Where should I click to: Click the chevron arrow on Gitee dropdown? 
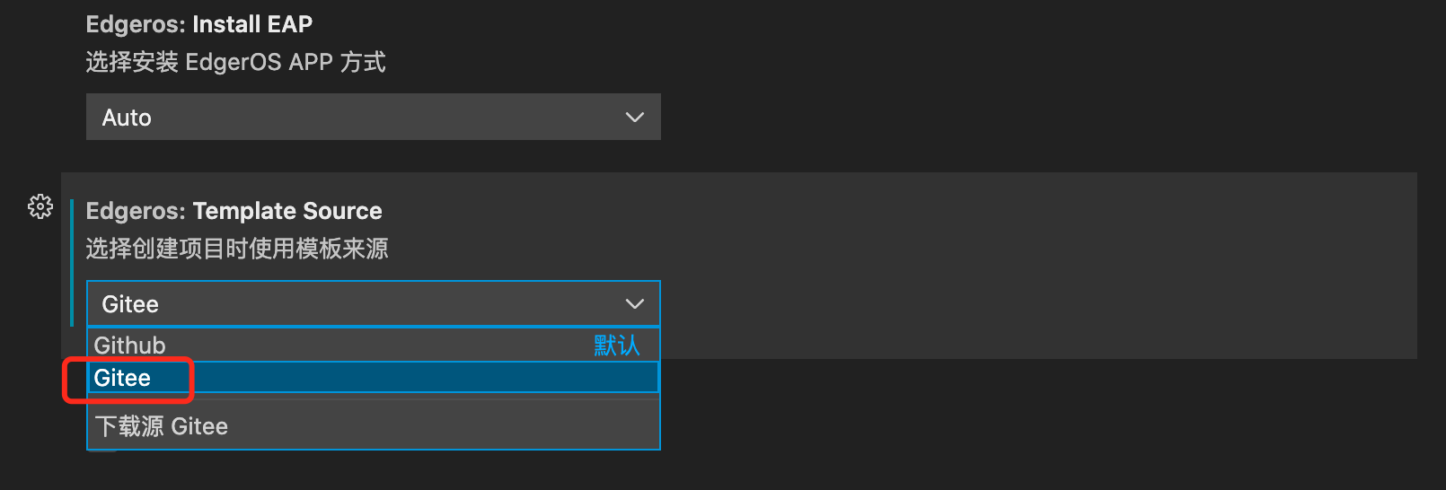click(x=635, y=304)
